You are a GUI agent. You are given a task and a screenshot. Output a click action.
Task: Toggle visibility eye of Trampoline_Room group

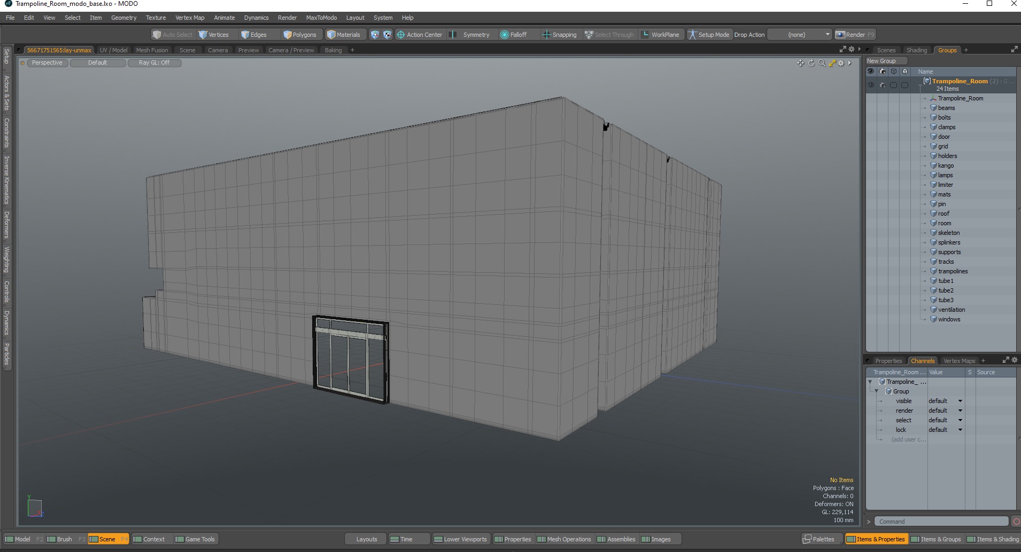pos(871,85)
